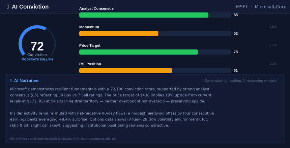Click the orange Momentum bar
The image size is (290, 148).
(119, 34)
